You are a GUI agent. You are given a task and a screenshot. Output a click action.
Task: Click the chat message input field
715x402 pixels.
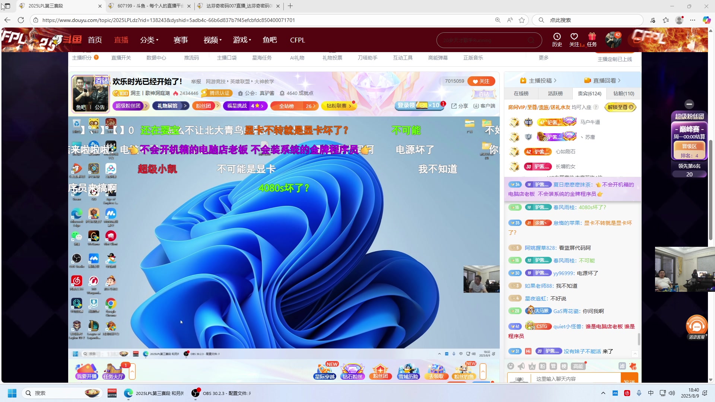[x=575, y=379]
